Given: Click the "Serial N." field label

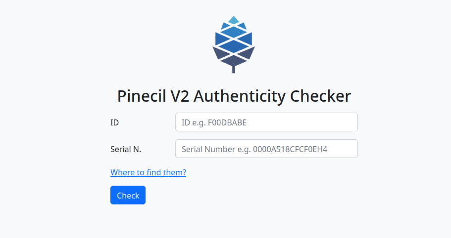Looking at the screenshot, I should click(x=126, y=149).
